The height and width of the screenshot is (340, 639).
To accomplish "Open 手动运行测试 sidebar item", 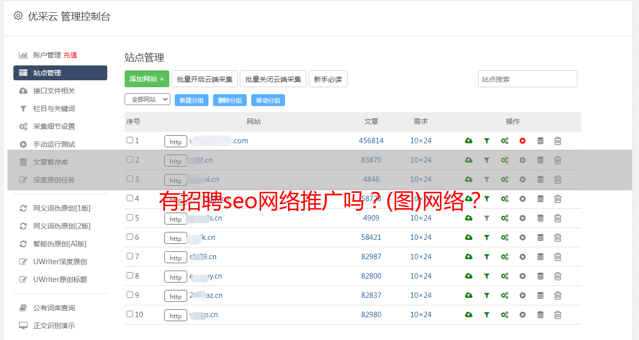I will 54,144.
